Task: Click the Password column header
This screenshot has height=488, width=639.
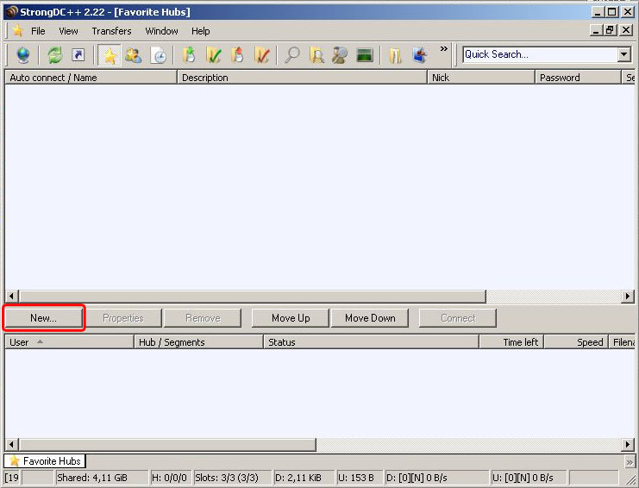Action: tap(578, 78)
